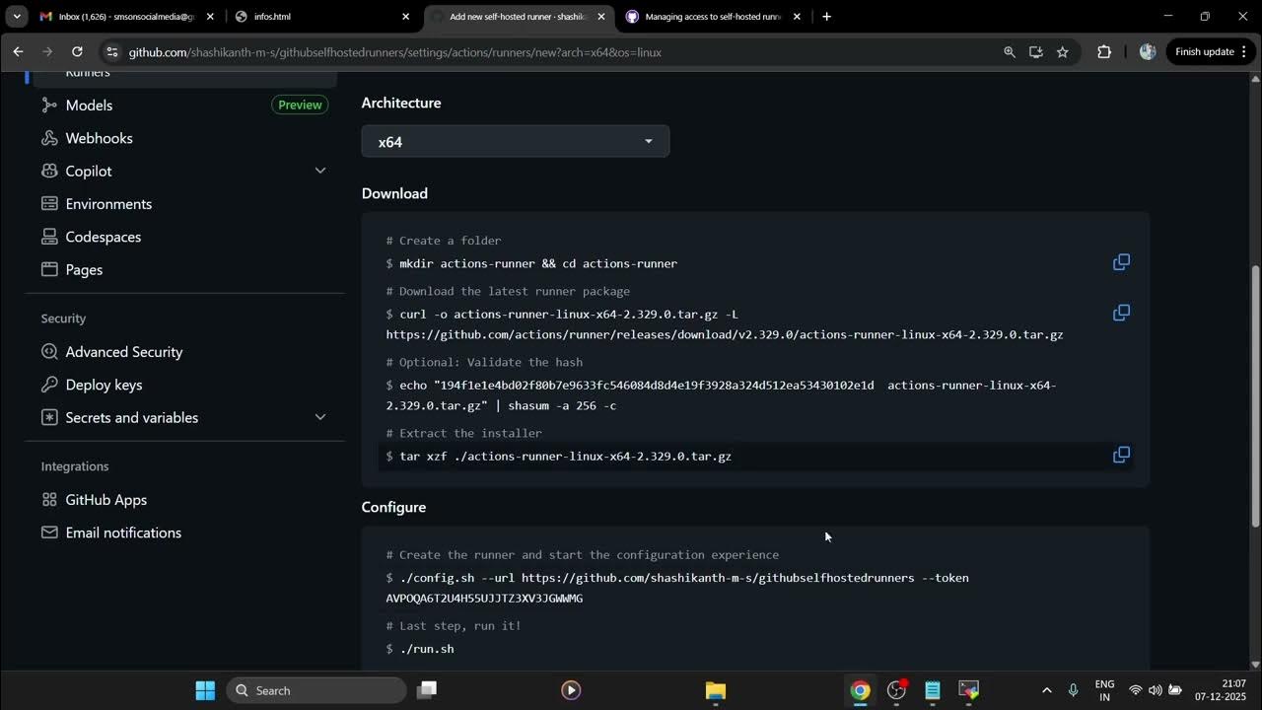Image resolution: width=1262 pixels, height=710 pixels.
Task: Open the Codespaces settings section
Action: coord(103,237)
